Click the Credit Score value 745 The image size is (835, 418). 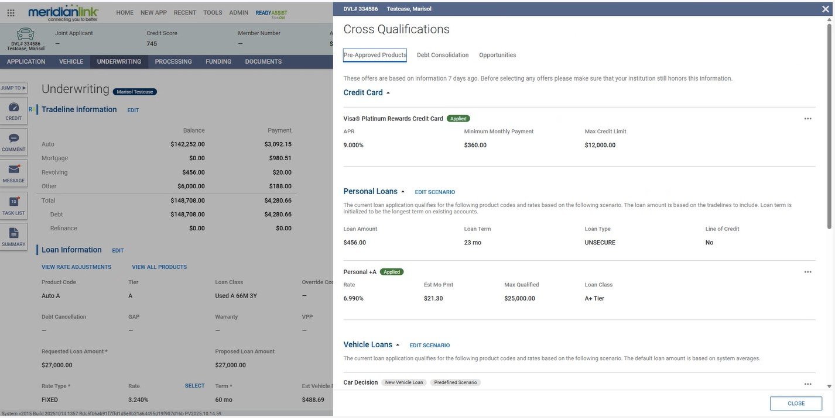click(x=152, y=44)
